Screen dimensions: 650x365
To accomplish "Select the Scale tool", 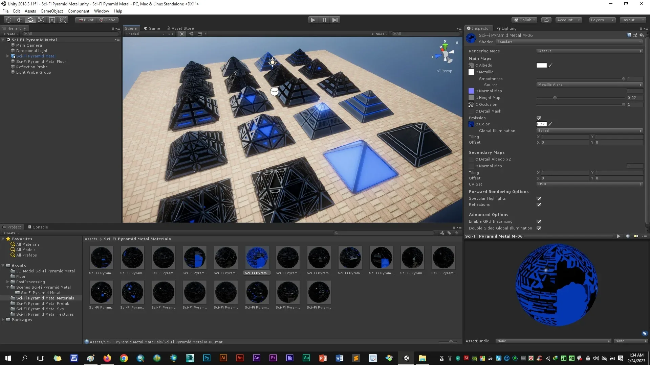I will point(41,20).
